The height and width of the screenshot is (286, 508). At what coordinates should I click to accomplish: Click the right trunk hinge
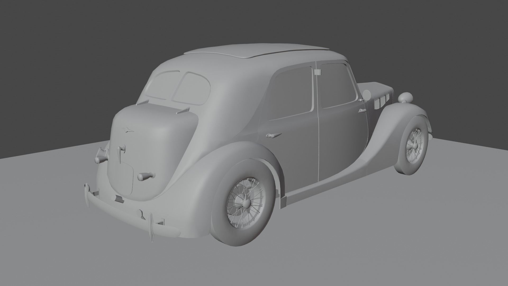[x=183, y=111]
